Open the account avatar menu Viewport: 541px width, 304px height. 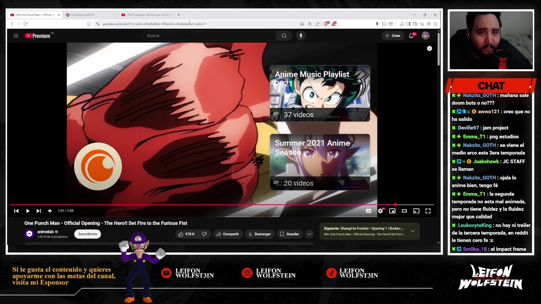click(426, 35)
